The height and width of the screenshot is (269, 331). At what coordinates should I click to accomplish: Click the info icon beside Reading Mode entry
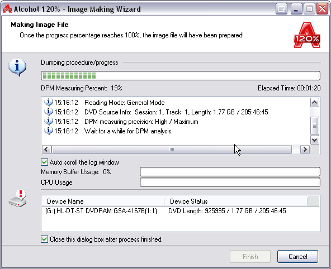tap(48, 102)
